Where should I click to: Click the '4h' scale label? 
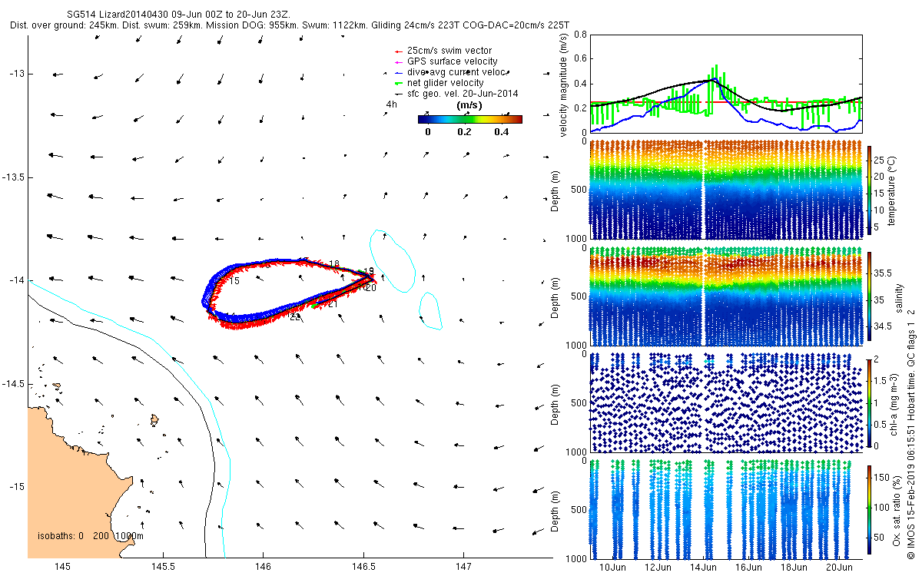click(x=392, y=105)
